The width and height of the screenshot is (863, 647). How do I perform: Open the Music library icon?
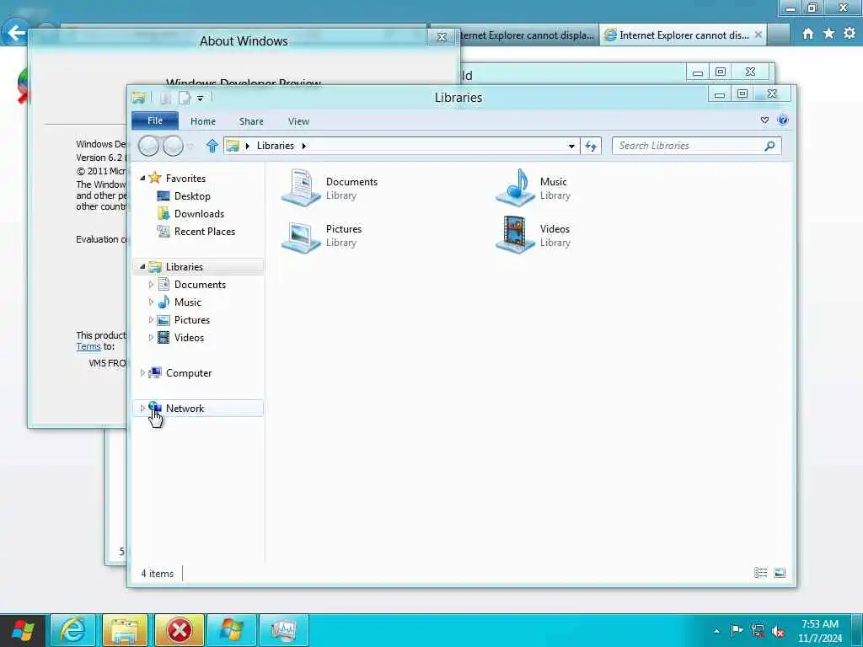click(x=515, y=188)
